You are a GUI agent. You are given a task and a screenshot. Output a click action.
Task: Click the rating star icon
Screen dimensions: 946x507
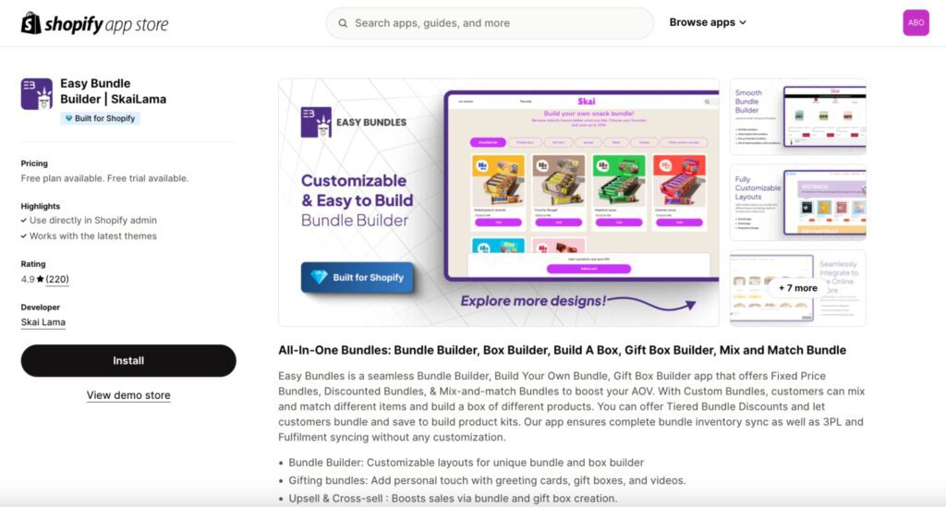point(40,279)
